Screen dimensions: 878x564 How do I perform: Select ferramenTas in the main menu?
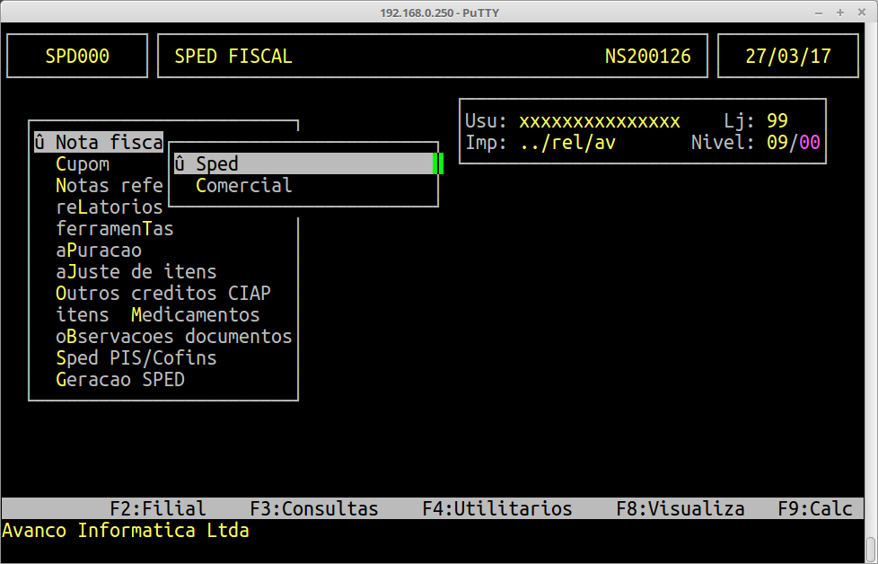114,229
